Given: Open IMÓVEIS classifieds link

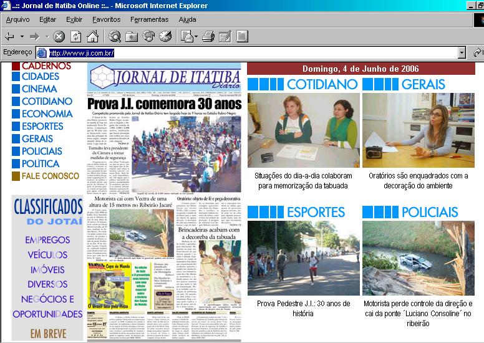Looking at the screenshot, I should point(47,270).
